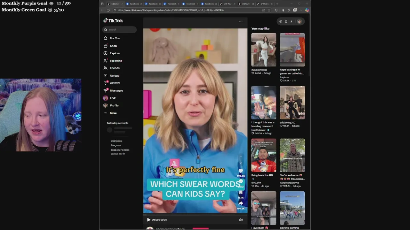The width and height of the screenshot is (410, 230).
Task: Go to the next video
Action: (241, 163)
